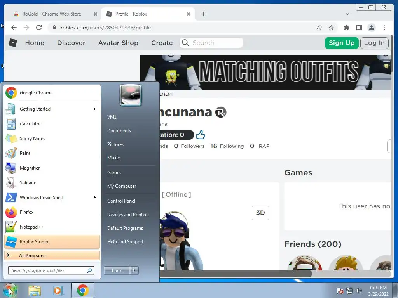Open Help and Support
Screen dimensions: 398x298
(x=125, y=242)
